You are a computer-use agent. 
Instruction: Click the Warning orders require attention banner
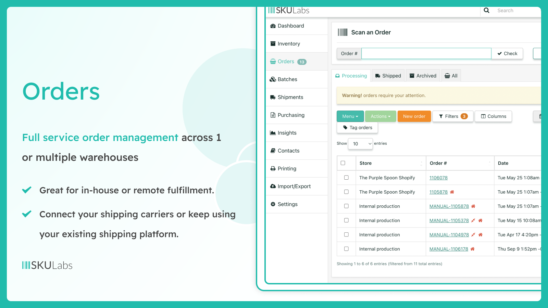(x=439, y=95)
